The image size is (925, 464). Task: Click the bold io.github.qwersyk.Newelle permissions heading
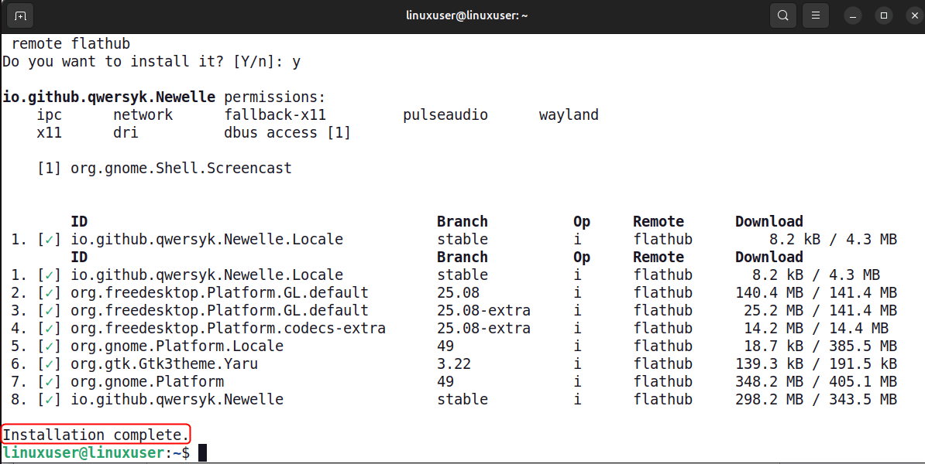coord(109,97)
